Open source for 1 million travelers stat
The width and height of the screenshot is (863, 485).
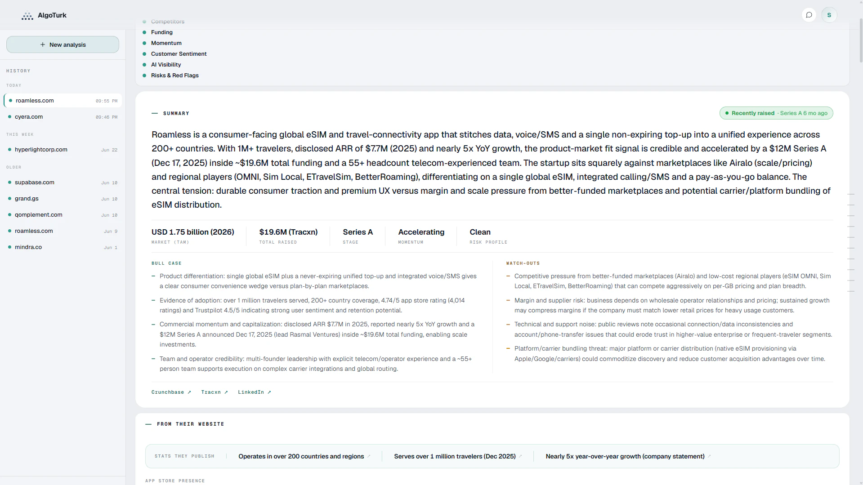(520, 456)
